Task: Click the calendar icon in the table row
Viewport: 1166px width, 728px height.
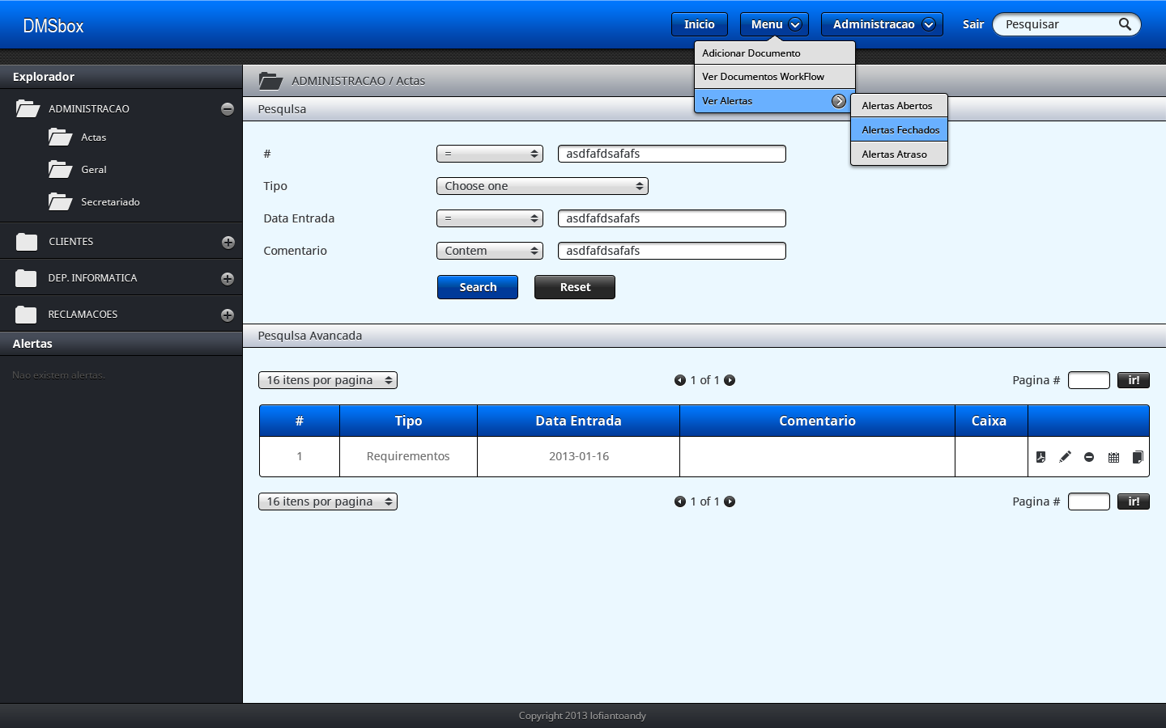Action: tap(1113, 457)
